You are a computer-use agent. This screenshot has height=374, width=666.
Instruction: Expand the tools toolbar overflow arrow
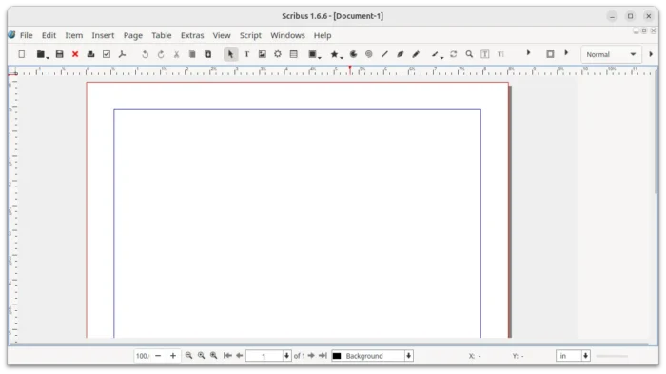pos(528,53)
